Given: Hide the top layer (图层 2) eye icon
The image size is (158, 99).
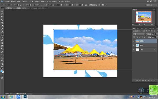Looking at the screenshot, I should point(134,41).
